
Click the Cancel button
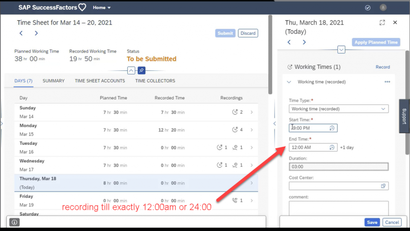tap(392, 222)
